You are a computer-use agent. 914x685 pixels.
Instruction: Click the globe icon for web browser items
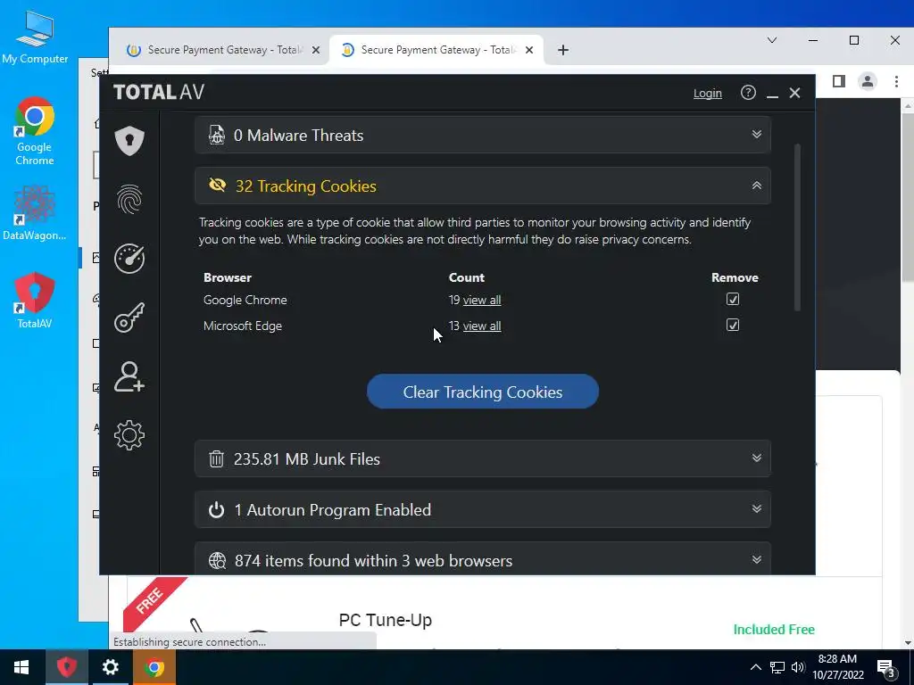click(x=217, y=560)
